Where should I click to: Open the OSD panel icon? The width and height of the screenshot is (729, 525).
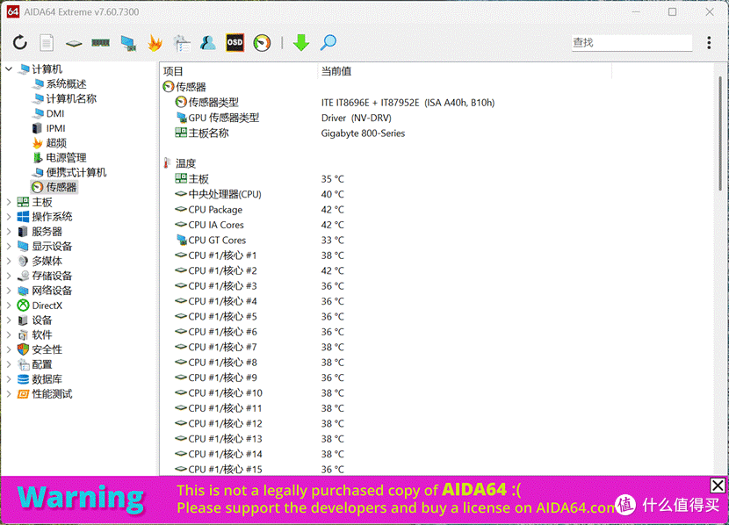click(235, 43)
